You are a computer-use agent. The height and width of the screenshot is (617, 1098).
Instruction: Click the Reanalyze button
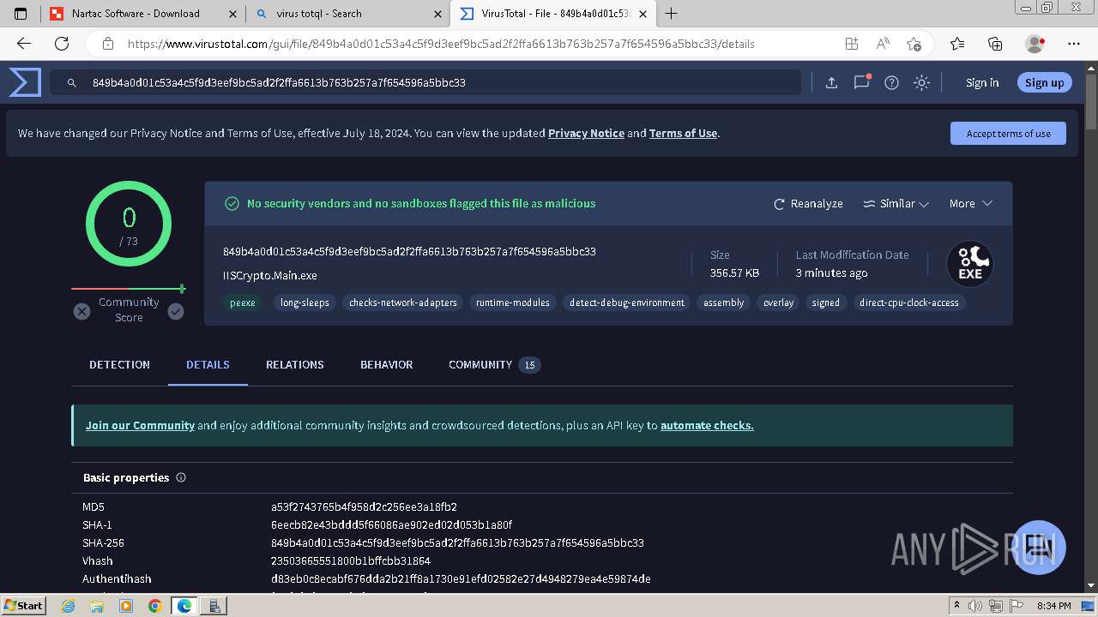pos(808,204)
